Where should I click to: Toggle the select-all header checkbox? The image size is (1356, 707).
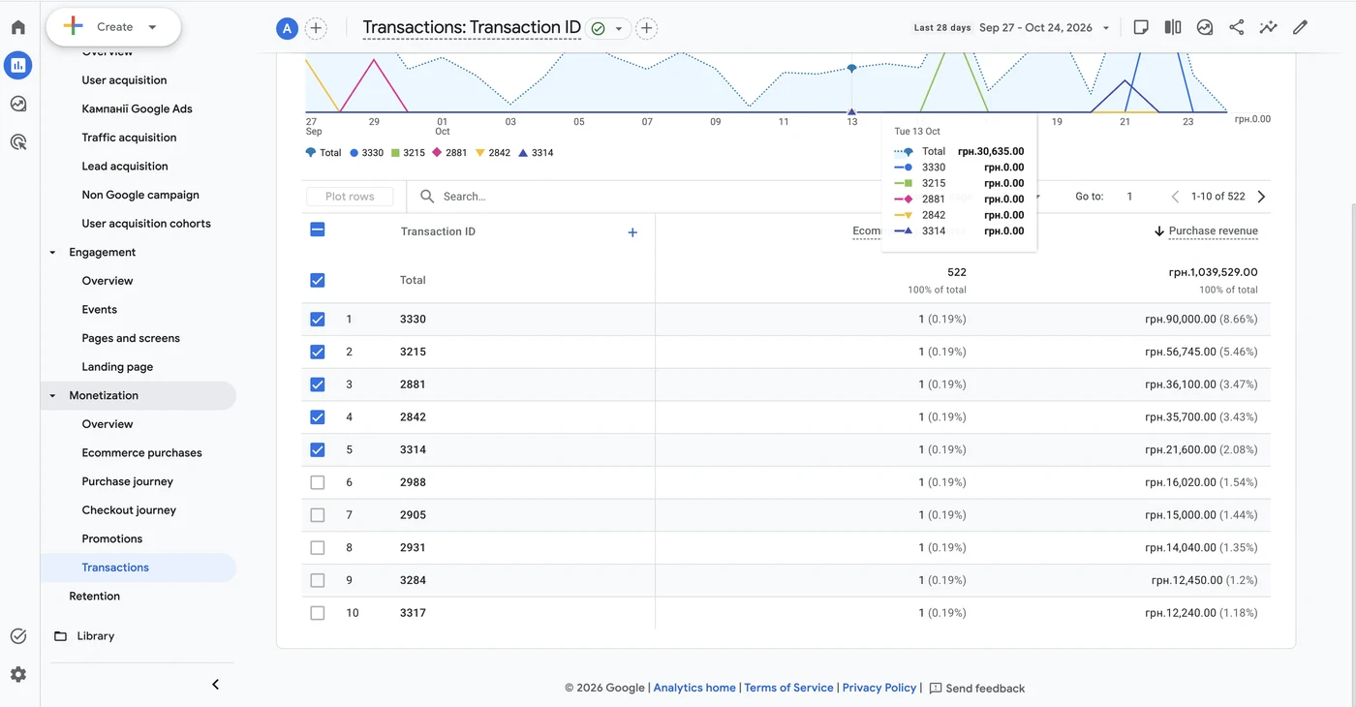tap(318, 230)
